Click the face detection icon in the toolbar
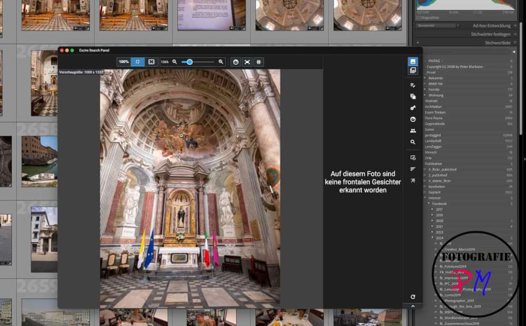 pos(236,62)
